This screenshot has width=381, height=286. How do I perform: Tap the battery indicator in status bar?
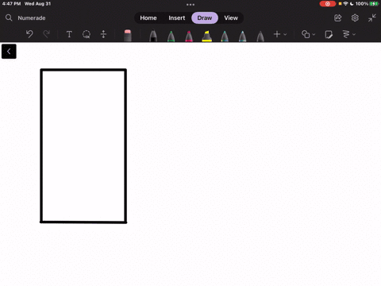pos(374,4)
